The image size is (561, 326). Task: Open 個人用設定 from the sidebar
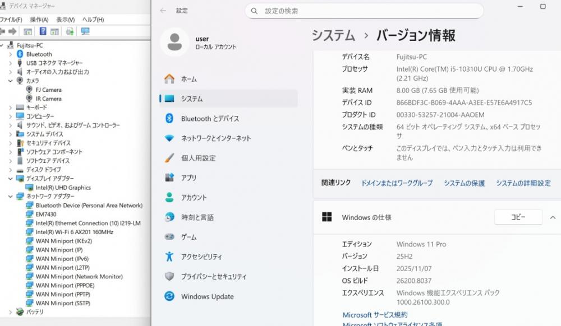click(x=198, y=158)
